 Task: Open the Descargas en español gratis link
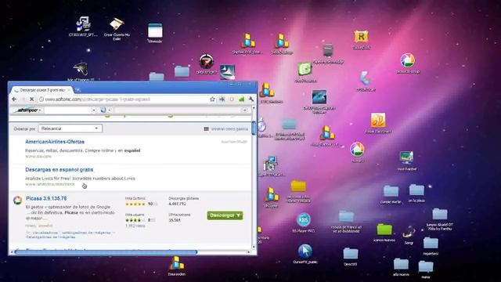tap(59, 169)
